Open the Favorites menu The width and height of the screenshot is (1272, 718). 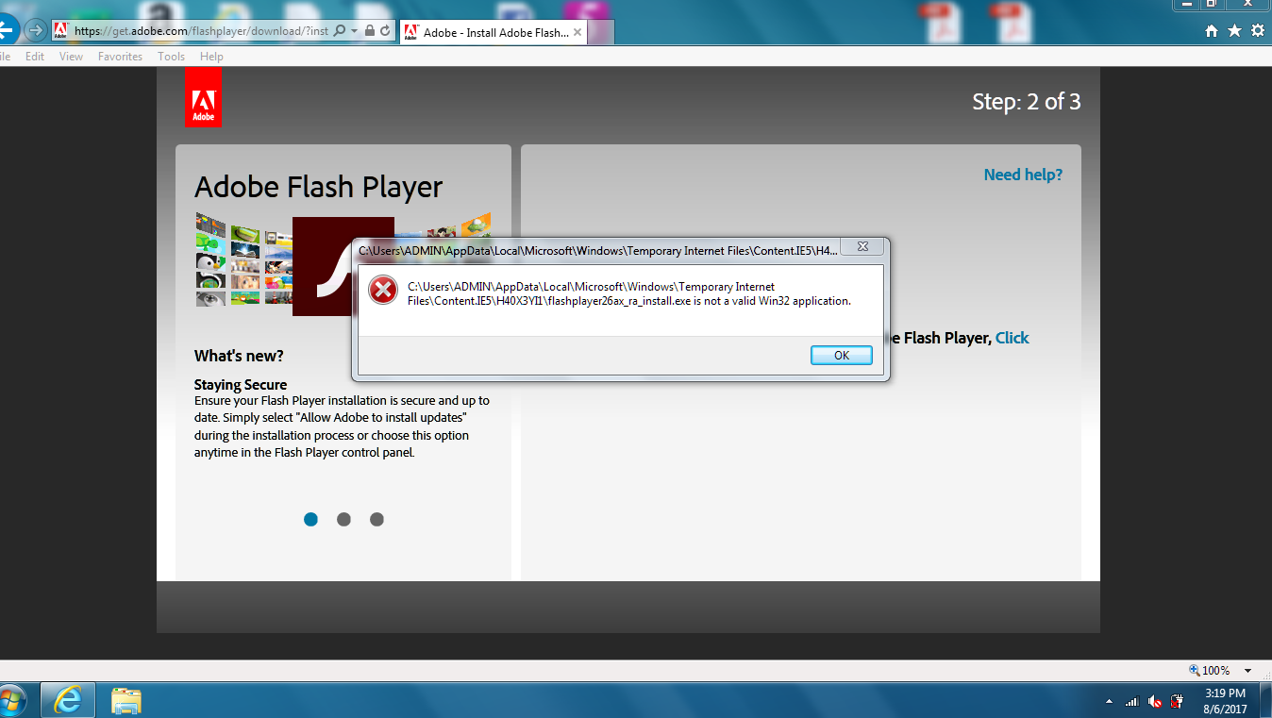[x=120, y=57]
